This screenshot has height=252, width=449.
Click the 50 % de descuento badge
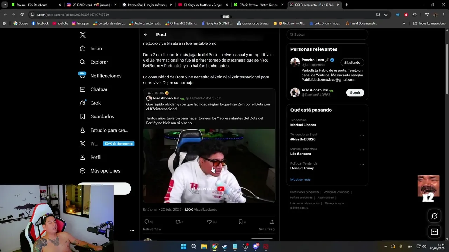tap(119, 144)
